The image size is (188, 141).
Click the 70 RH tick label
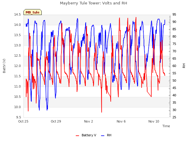coord(174,51)
